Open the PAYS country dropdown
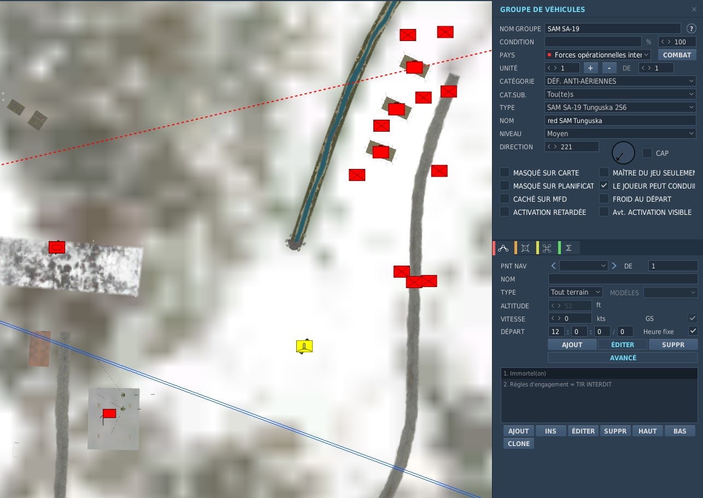Viewport: 703px width, 498px height. pos(597,55)
